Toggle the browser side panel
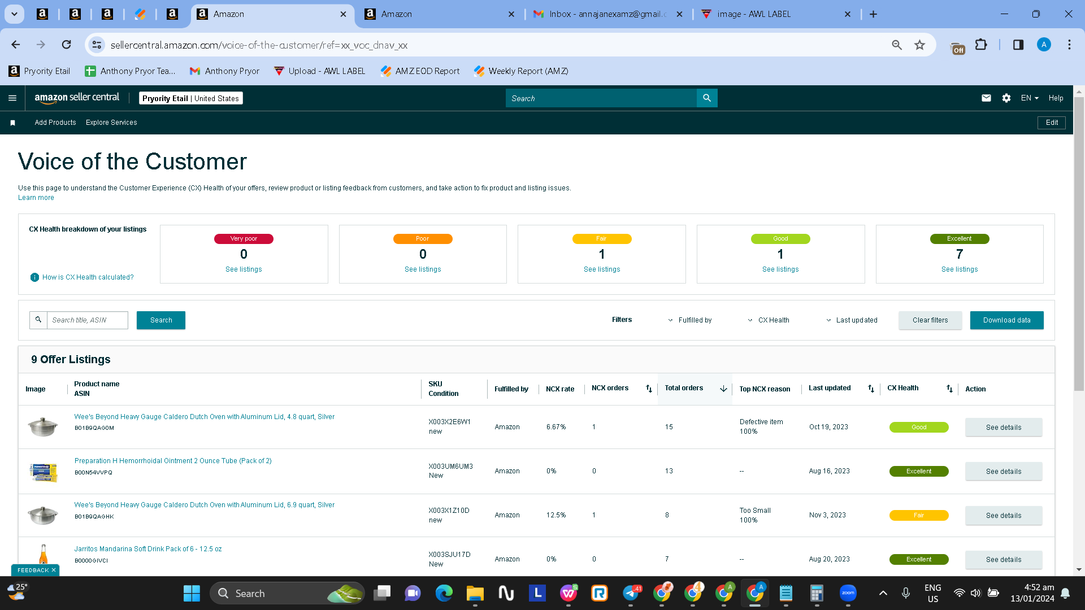 point(1018,45)
